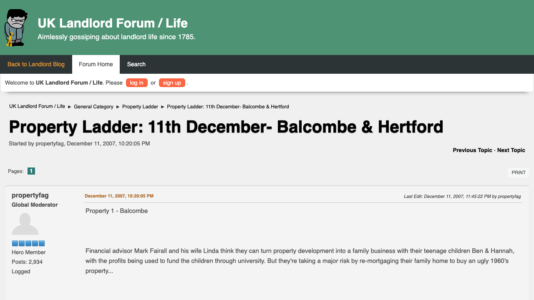Switch to the Forum Home tab
Viewport: 534px width, 300px height.
click(x=96, y=64)
